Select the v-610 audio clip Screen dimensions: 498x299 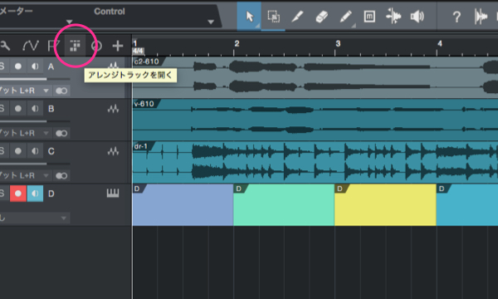pyautogui.click(x=315, y=120)
